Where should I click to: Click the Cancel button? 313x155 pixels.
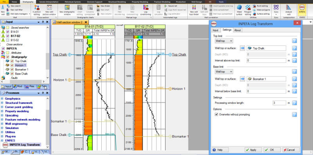point(291,150)
